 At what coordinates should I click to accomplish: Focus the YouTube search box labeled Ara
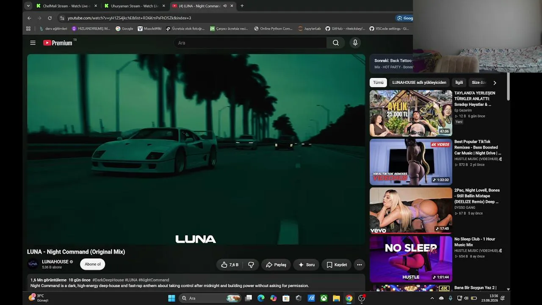click(x=250, y=43)
